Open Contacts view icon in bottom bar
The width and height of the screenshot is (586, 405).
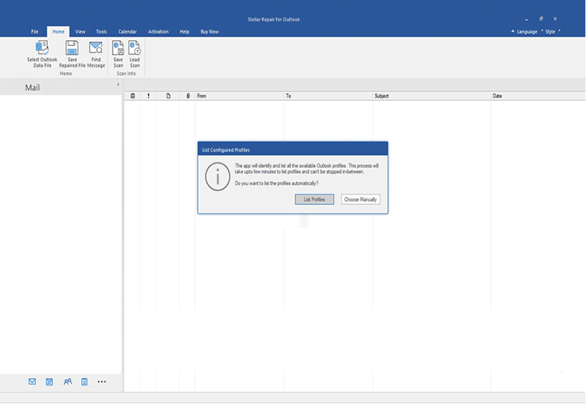(67, 382)
